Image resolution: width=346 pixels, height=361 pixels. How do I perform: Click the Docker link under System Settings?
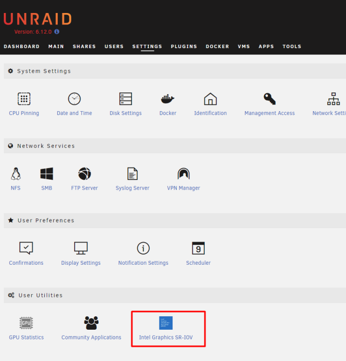coord(168,113)
